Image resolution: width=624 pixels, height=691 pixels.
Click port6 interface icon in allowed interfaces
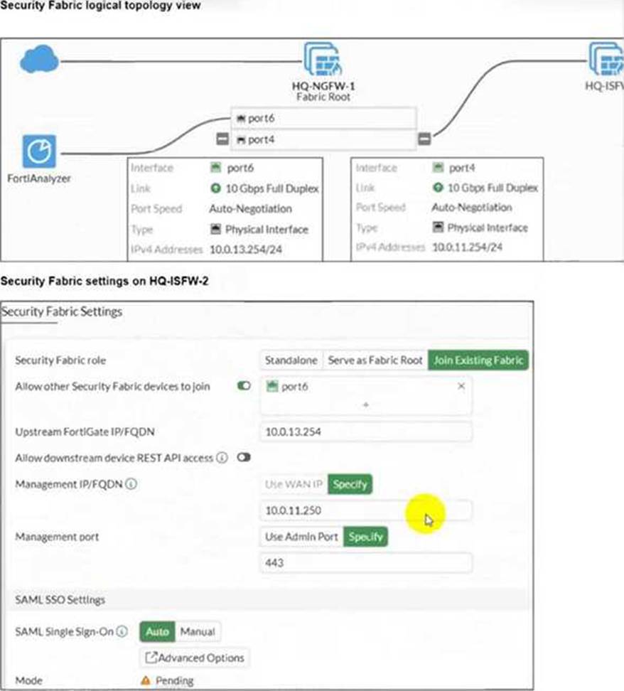(x=272, y=387)
